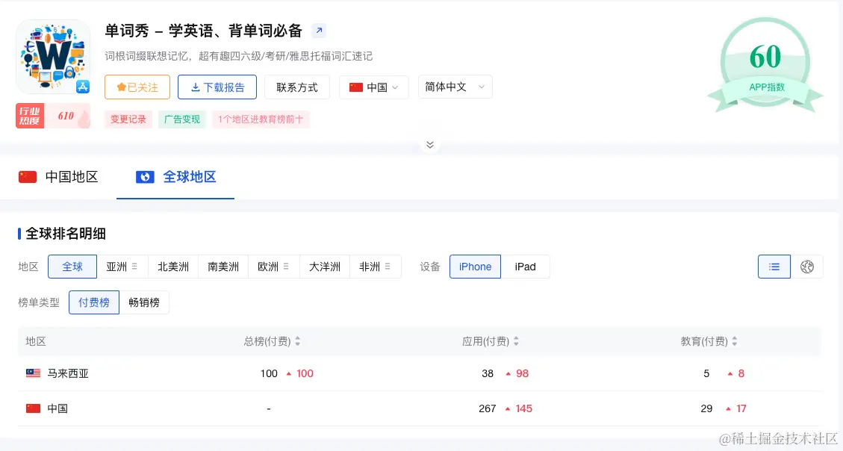Open the 简体中文 language dropdown
The width and height of the screenshot is (843, 451).
pos(455,87)
